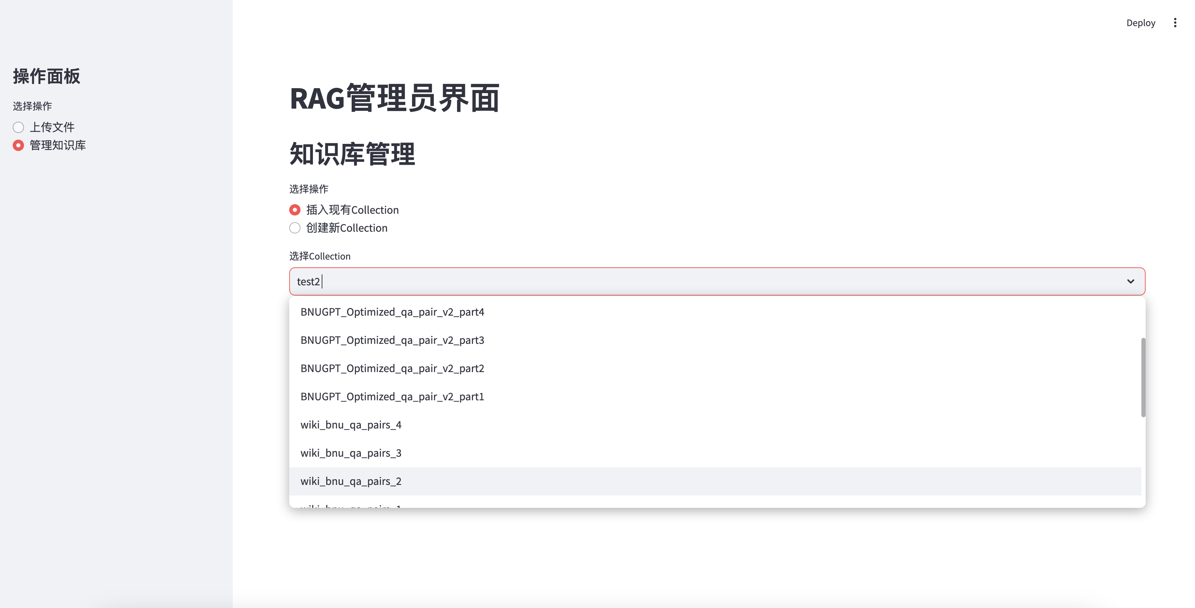This screenshot has width=1195, height=608.
Task: Click the dropdown list scrollbar thumb
Action: click(1143, 377)
